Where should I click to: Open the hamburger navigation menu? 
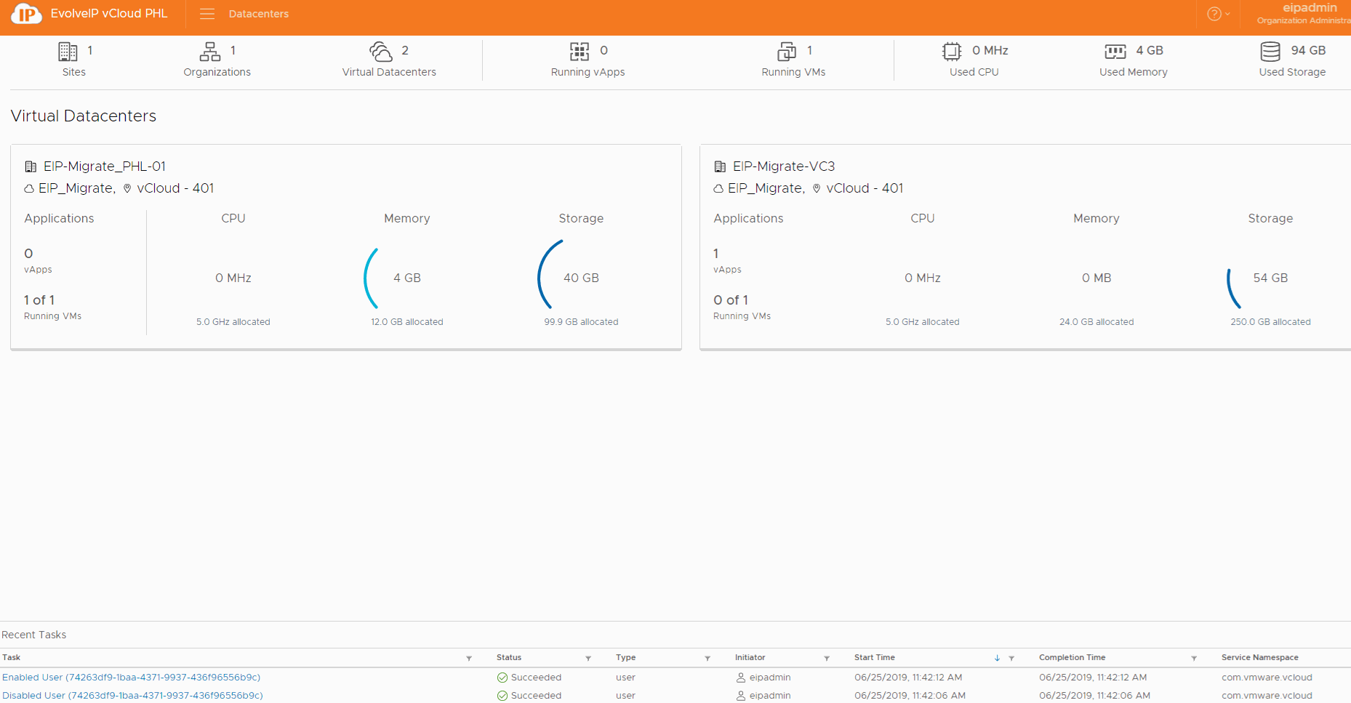(207, 14)
